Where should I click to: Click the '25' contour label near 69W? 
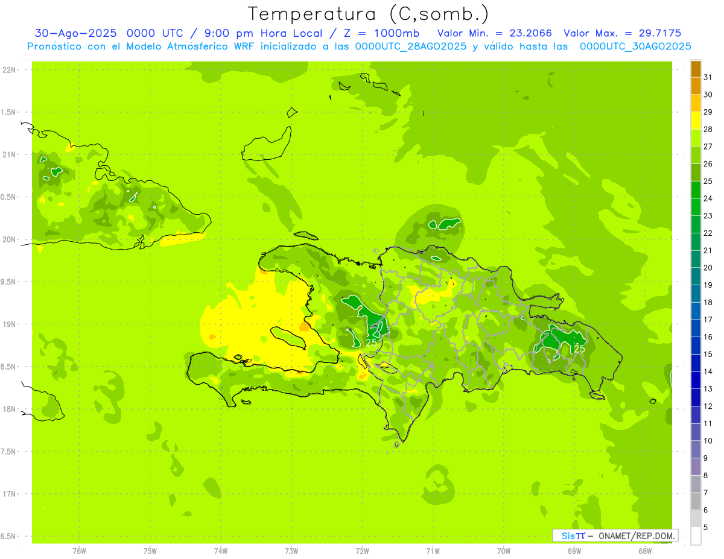tap(579, 349)
